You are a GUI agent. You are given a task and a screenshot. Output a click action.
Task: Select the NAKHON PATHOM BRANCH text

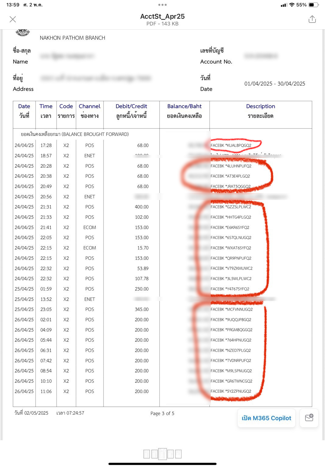coord(72,38)
